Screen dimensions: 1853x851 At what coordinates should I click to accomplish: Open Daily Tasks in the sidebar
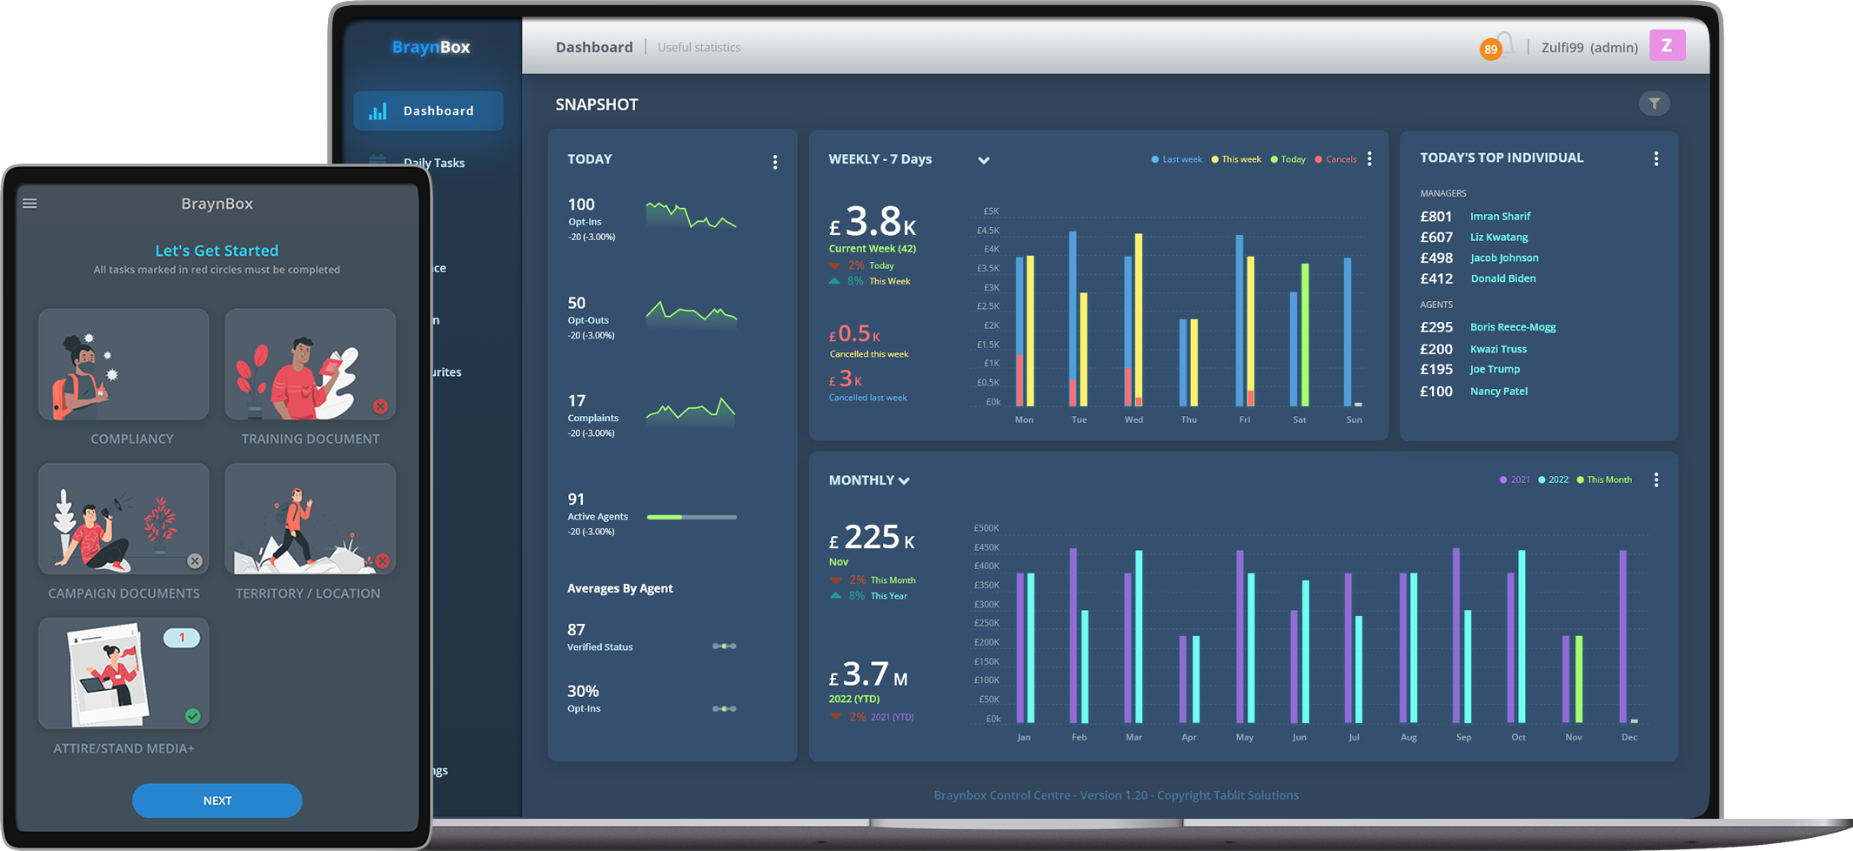click(x=433, y=163)
